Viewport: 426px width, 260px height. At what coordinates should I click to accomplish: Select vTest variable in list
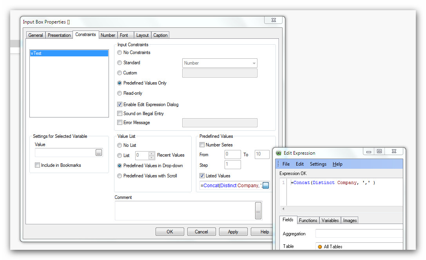69,53
